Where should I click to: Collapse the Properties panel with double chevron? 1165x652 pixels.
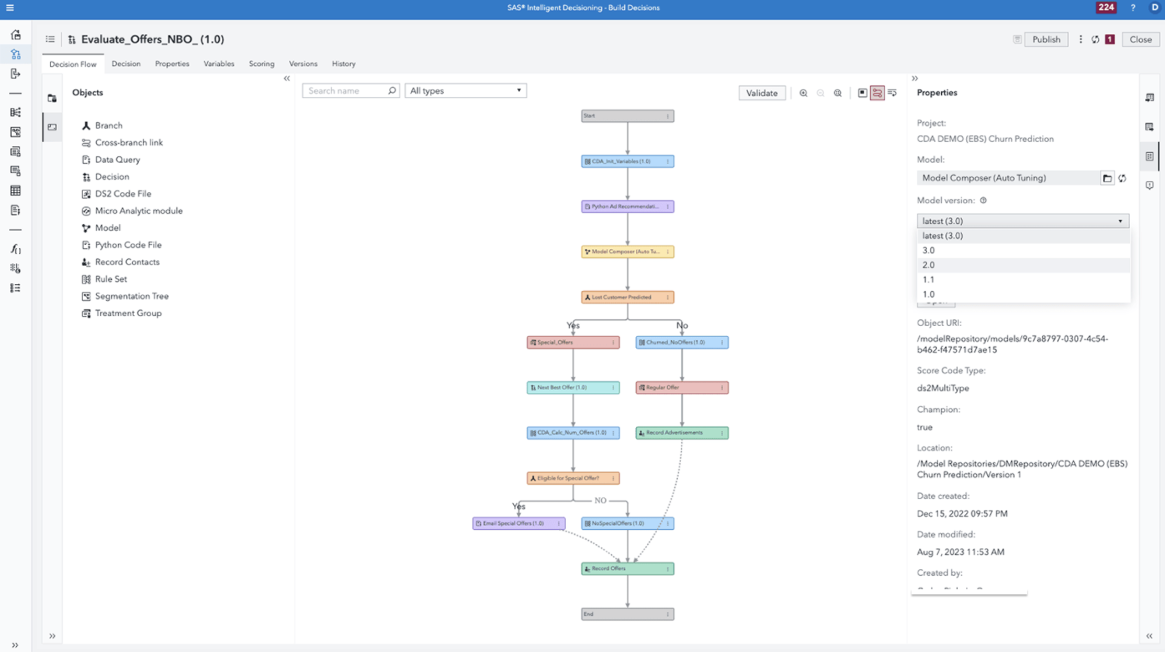pyautogui.click(x=914, y=79)
